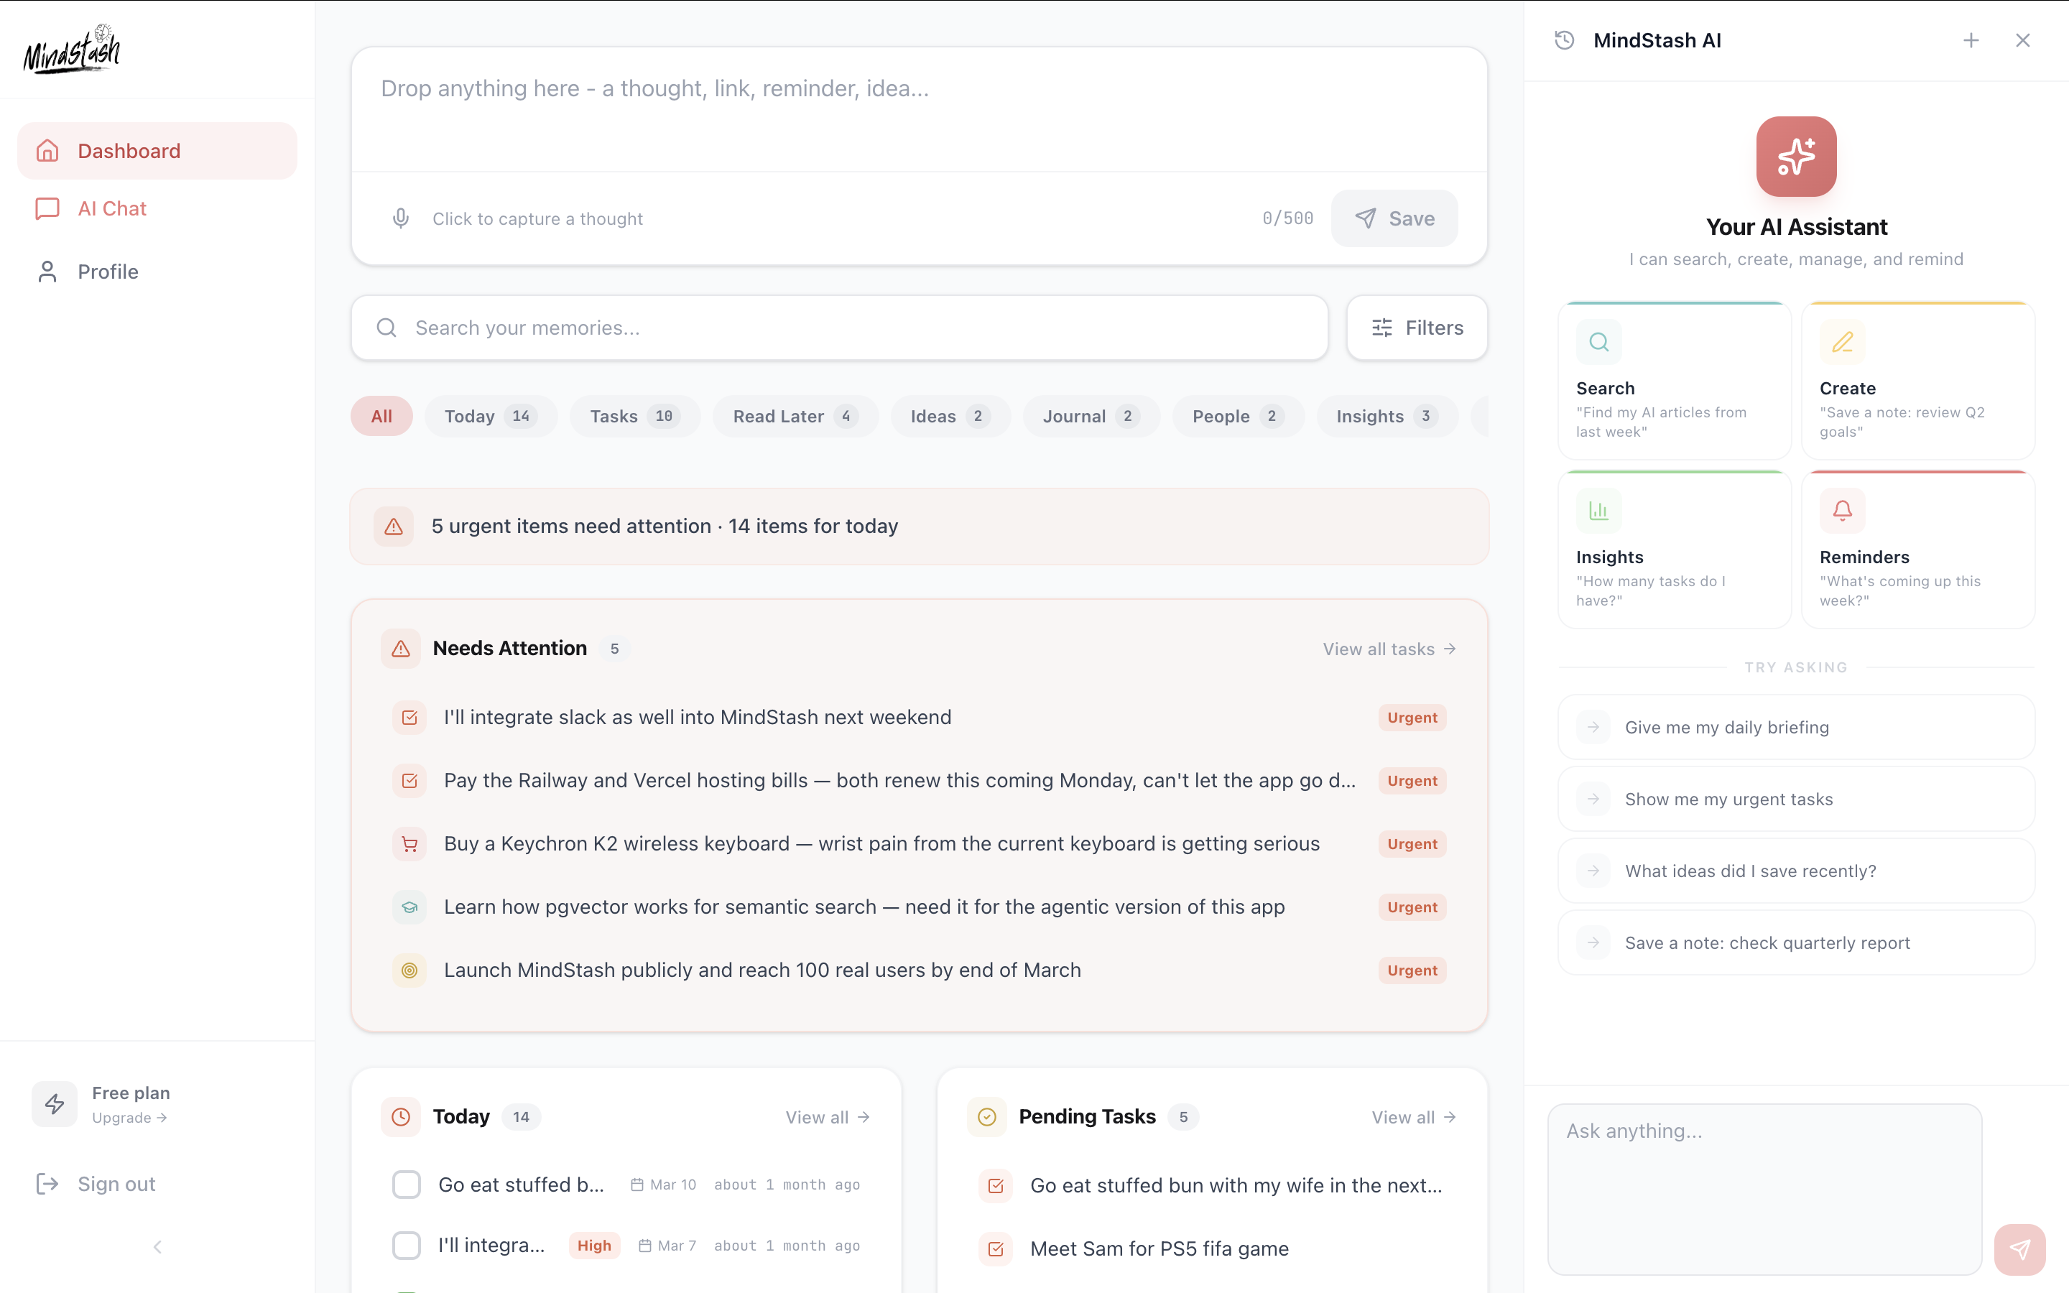Click the chat history icon beside MindStash AI

point(1565,40)
